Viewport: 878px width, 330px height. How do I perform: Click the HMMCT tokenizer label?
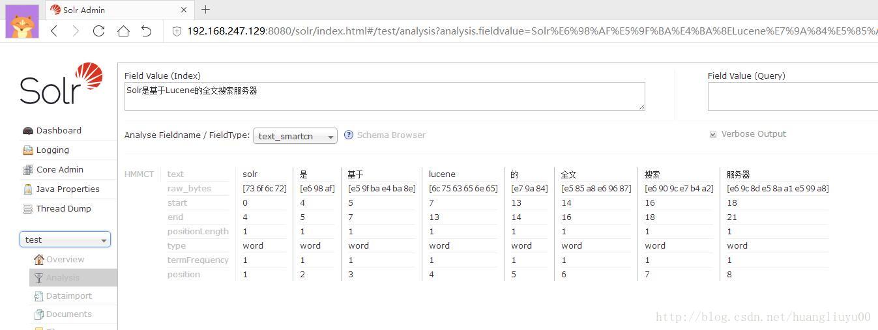point(139,174)
